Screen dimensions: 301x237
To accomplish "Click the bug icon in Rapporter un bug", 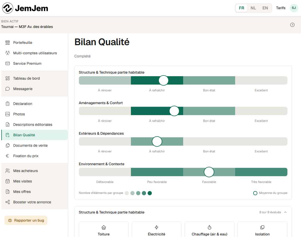I will [x=10, y=220].
